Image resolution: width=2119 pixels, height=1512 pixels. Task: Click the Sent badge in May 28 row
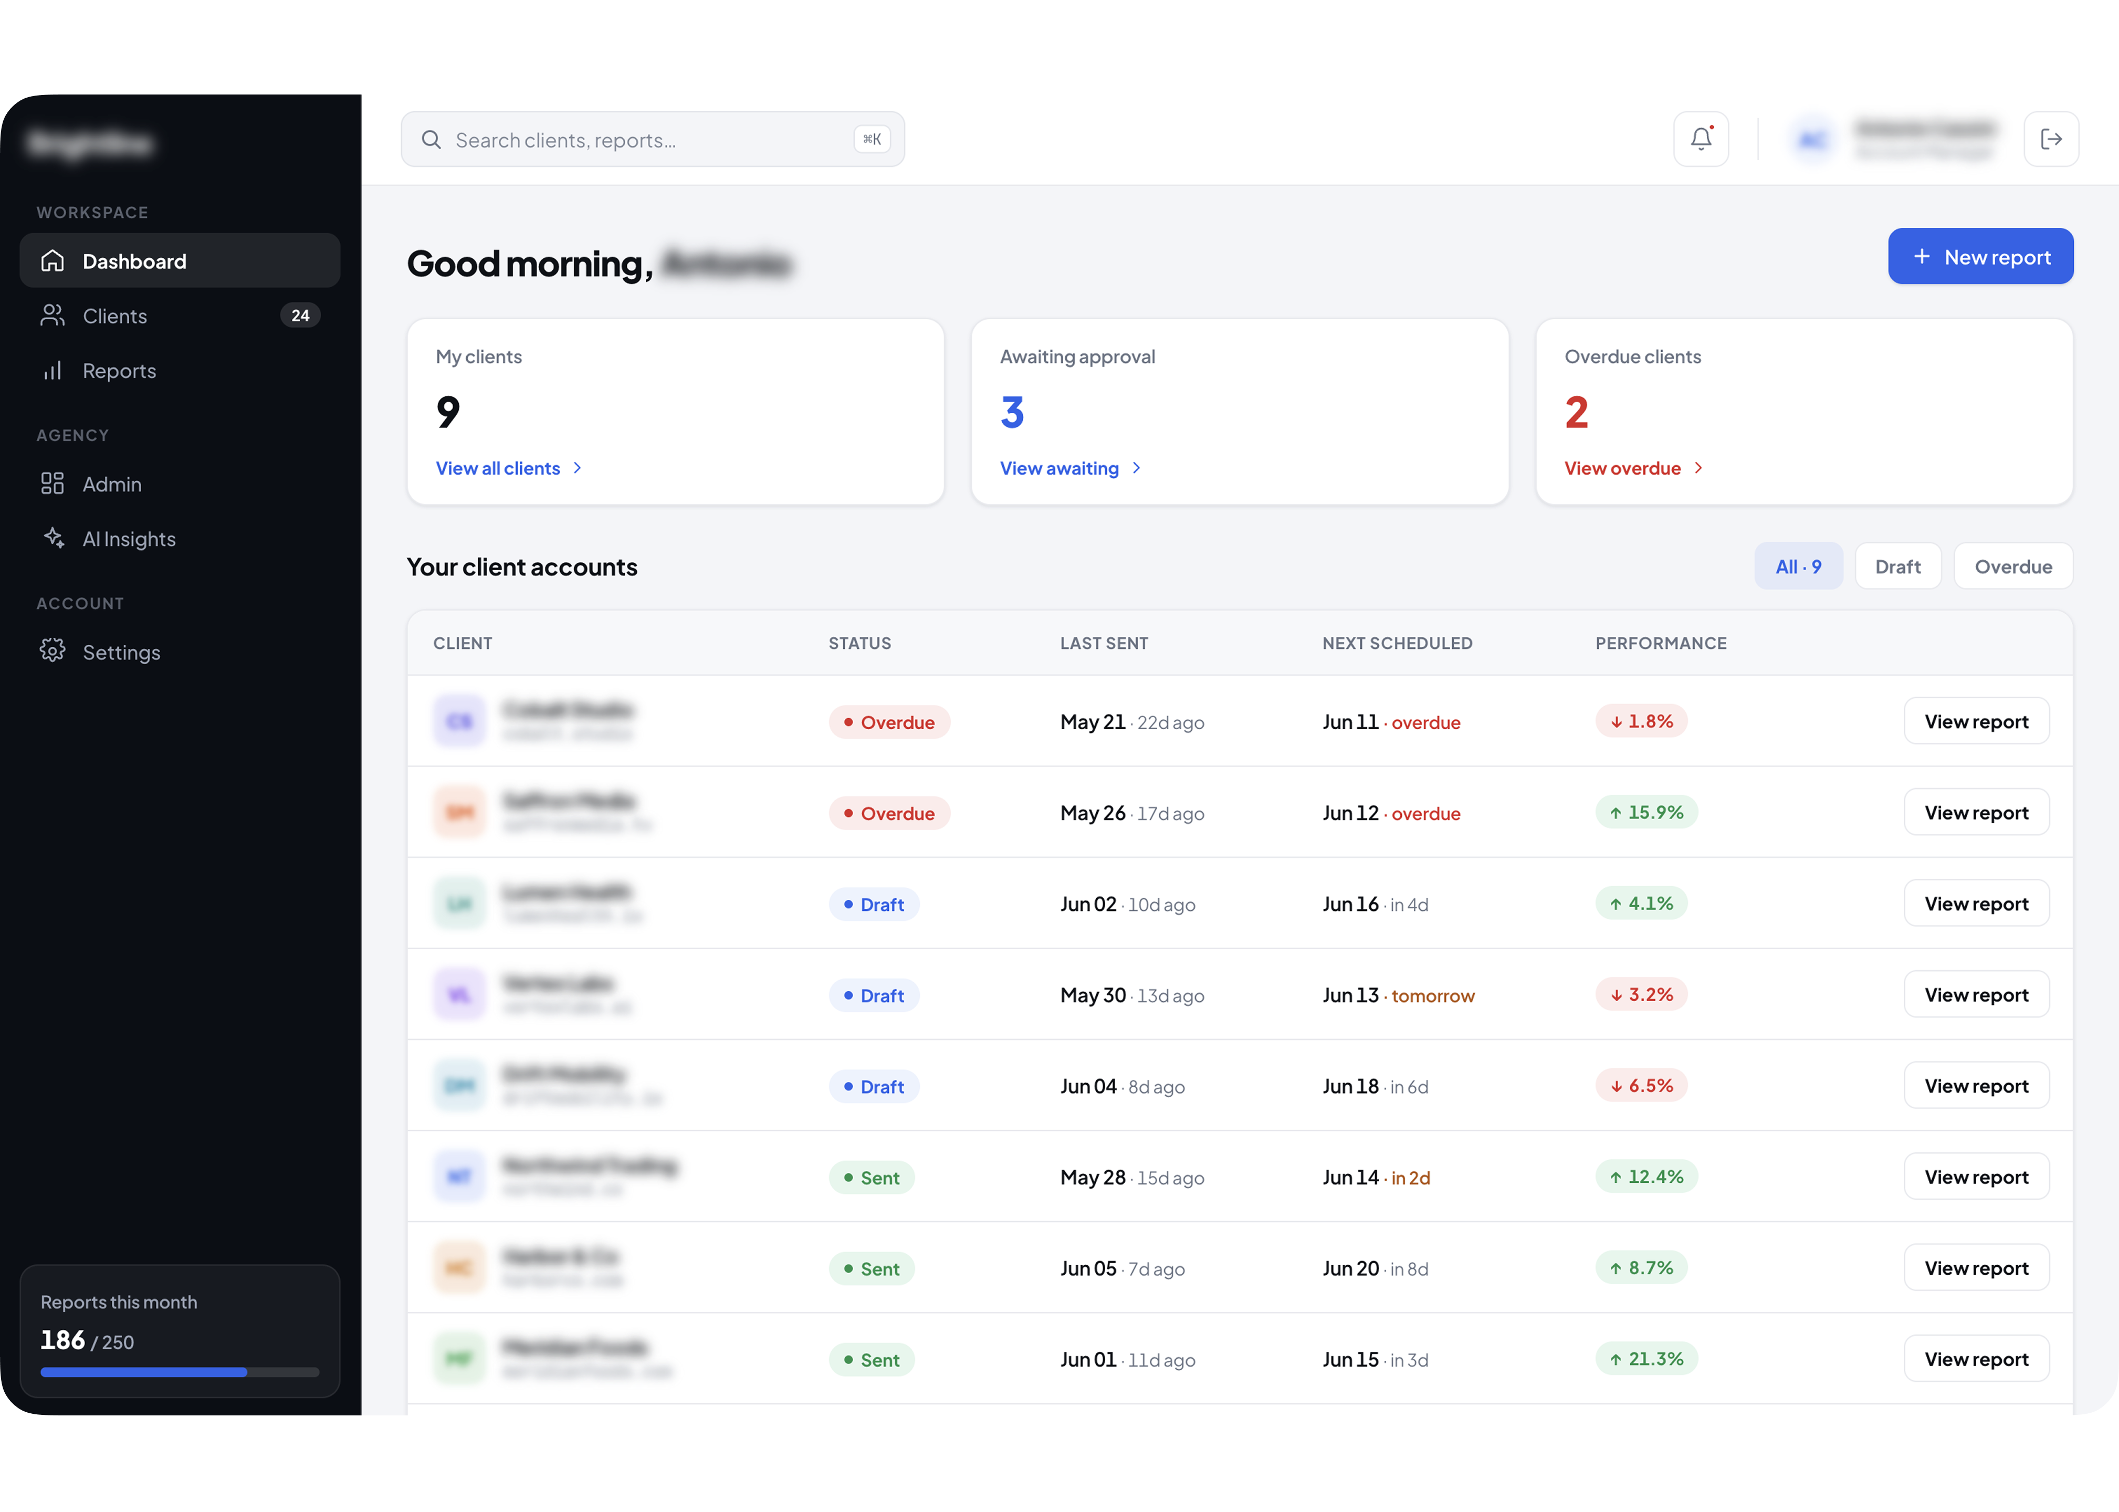pyautogui.click(x=872, y=1178)
